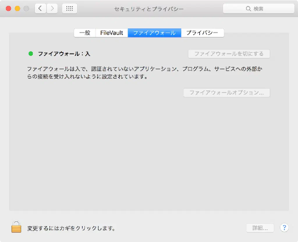Go back using the left chevron
The width and height of the screenshot is (298, 242).
(40, 9)
